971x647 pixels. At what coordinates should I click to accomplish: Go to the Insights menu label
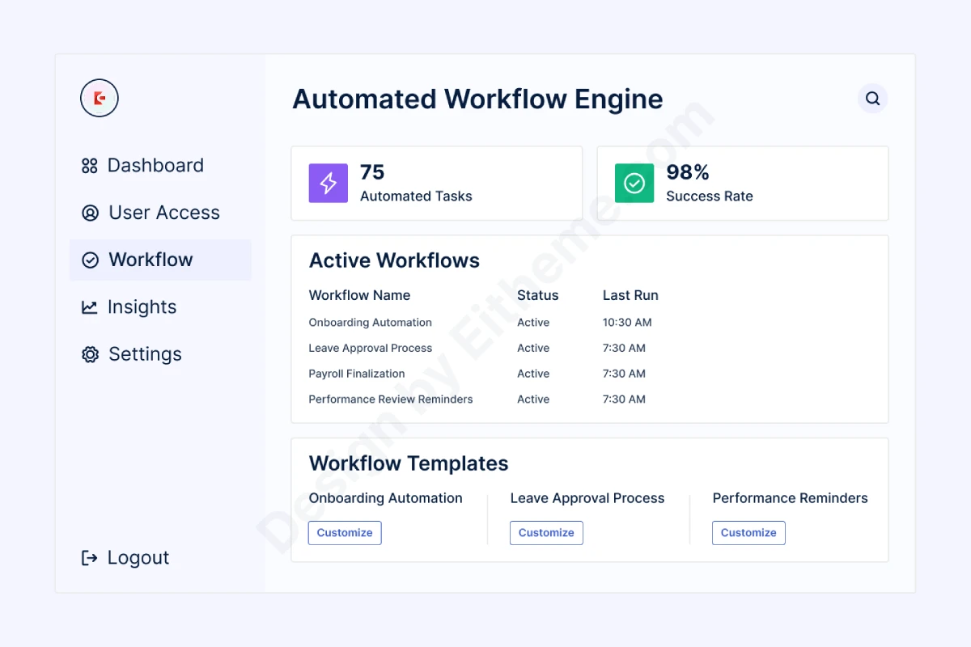point(142,307)
